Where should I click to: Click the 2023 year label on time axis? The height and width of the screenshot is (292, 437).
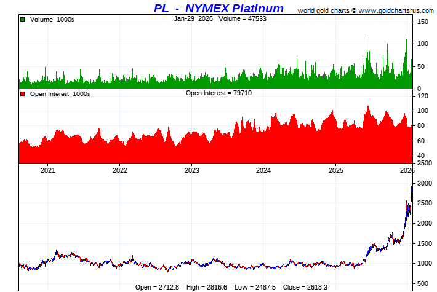coord(192,170)
